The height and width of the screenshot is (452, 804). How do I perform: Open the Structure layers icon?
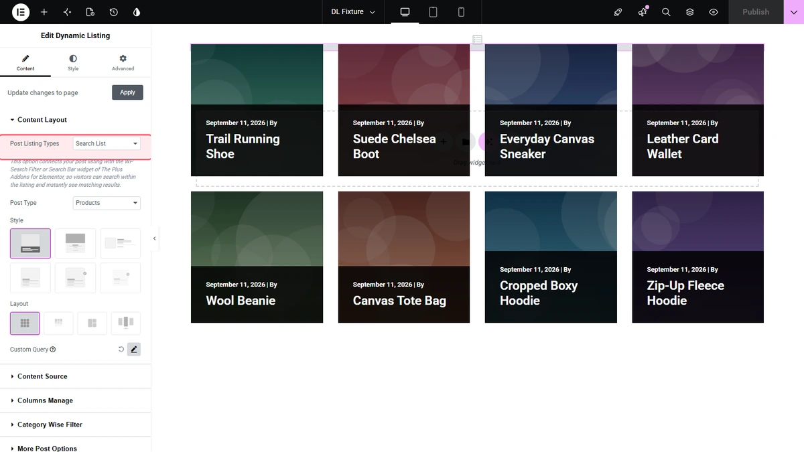tap(690, 12)
